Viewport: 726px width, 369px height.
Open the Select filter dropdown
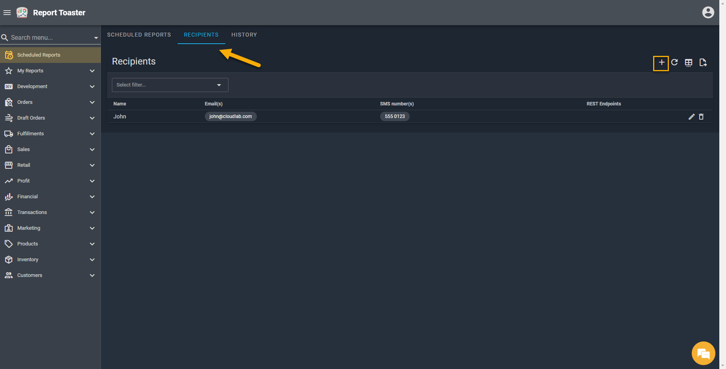click(170, 85)
